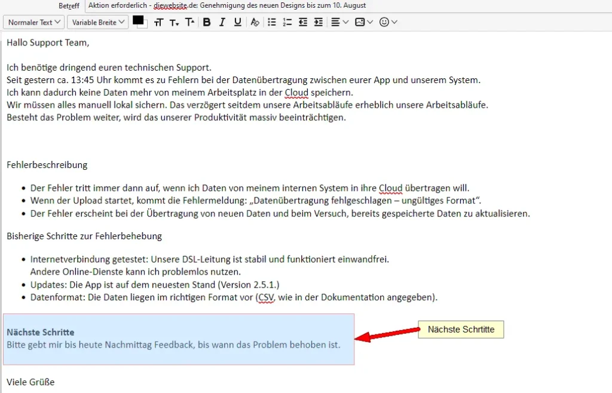Click the yellow Nächste Schritte annotation callout
The height and width of the screenshot is (393, 612).
pyautogui.click(x=460, y=330)
